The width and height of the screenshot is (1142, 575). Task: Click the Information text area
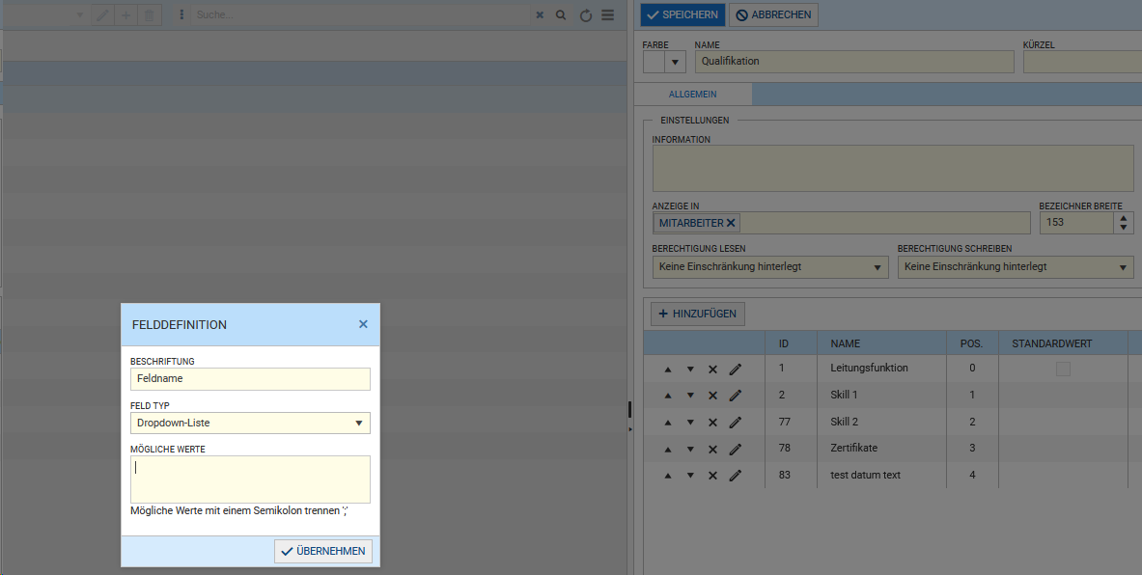(893, 168)
